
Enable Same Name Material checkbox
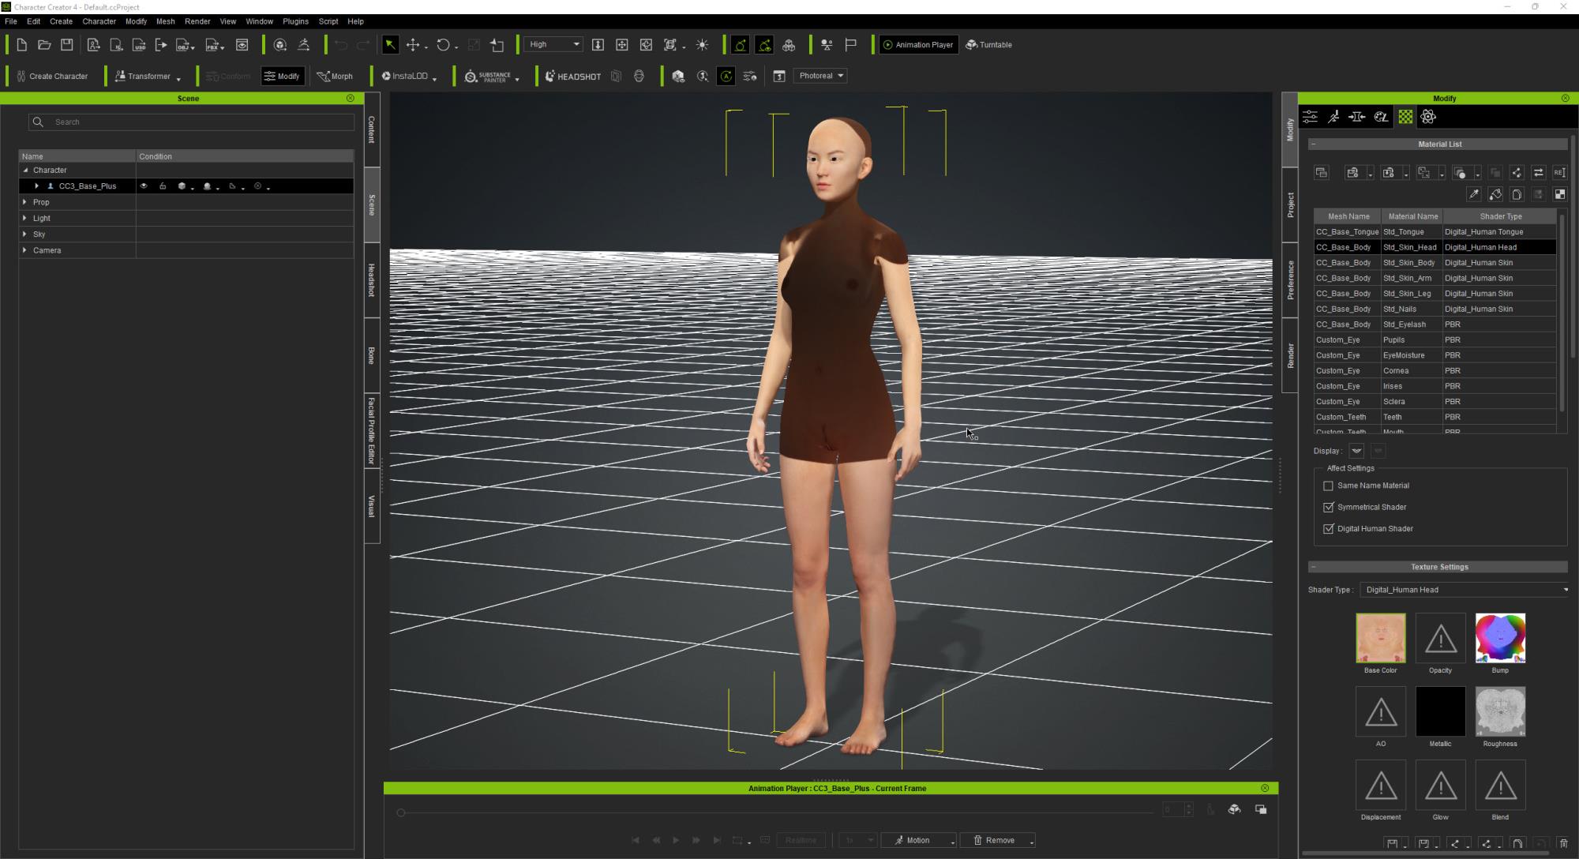(x=1328, y=486)
